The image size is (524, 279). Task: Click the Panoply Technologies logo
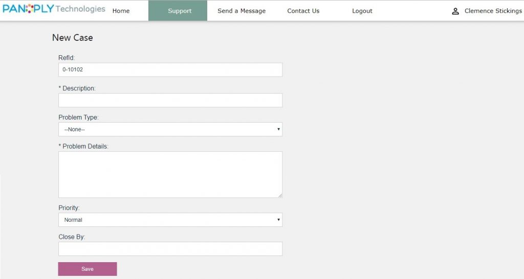click(x=54, y=9)
